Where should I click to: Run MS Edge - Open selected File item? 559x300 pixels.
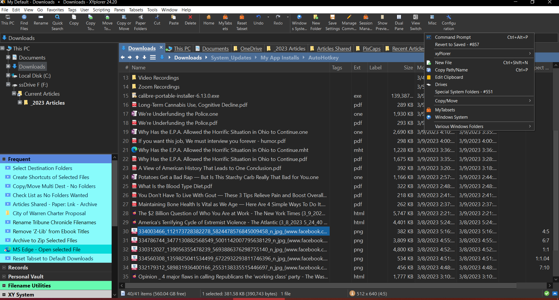click(47, 250)
